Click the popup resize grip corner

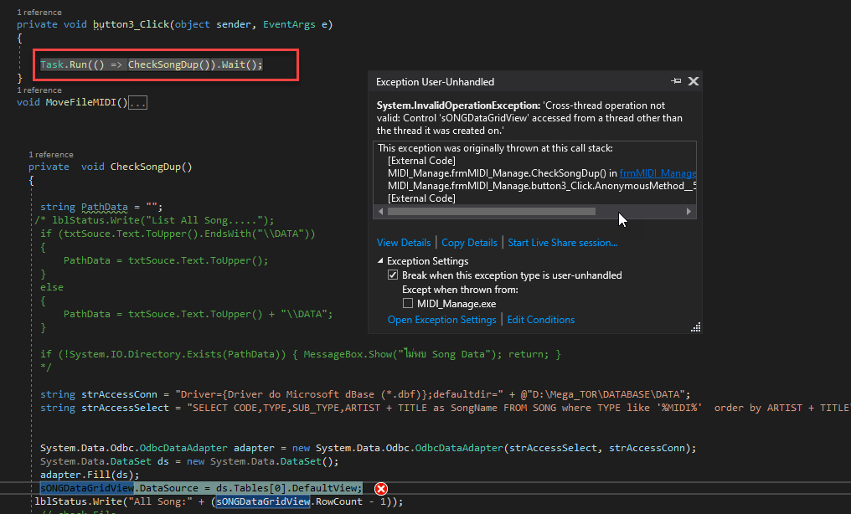(695, 328)
